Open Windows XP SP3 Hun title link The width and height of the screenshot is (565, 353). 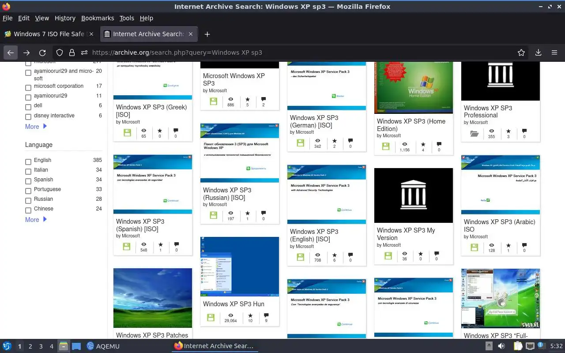click(234, 304)
